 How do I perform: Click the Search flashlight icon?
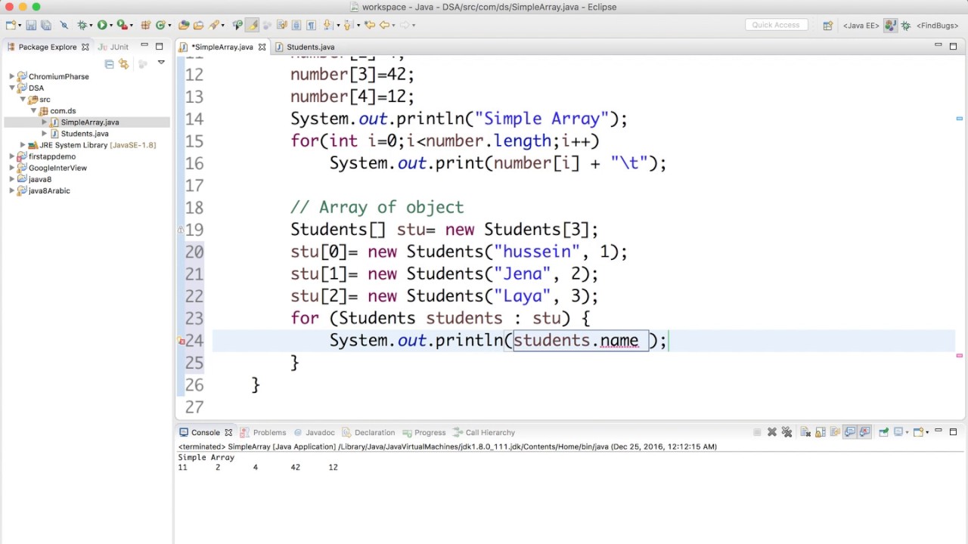tap(214, 25)
